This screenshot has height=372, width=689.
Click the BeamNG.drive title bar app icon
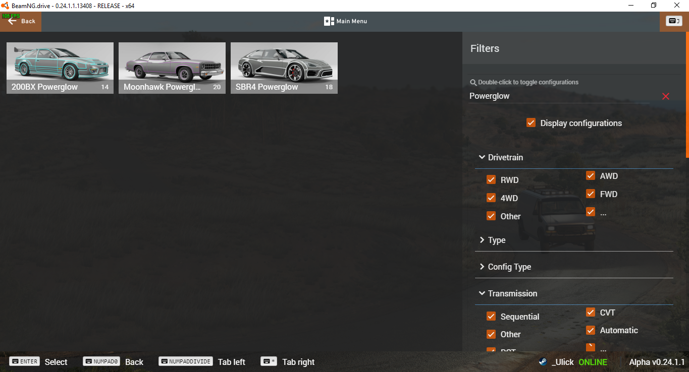click(x=6, y=6)
